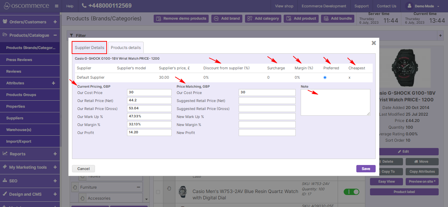Click the drag hand icon on W753-2AV row
Screen dimensions: 448x207
169,189
